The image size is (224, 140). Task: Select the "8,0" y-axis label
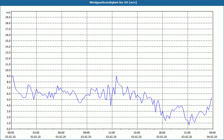click(x=8, y=82)
